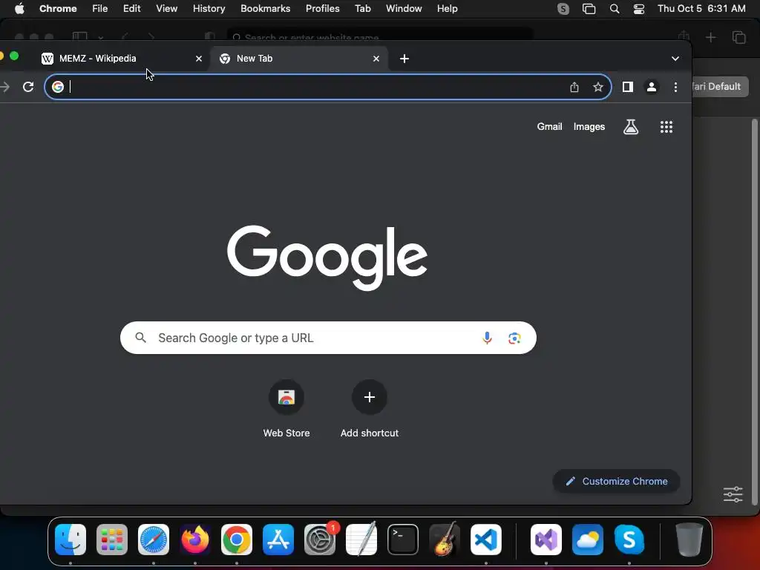Open Visual Studio from the Dock

click(546, 540)
